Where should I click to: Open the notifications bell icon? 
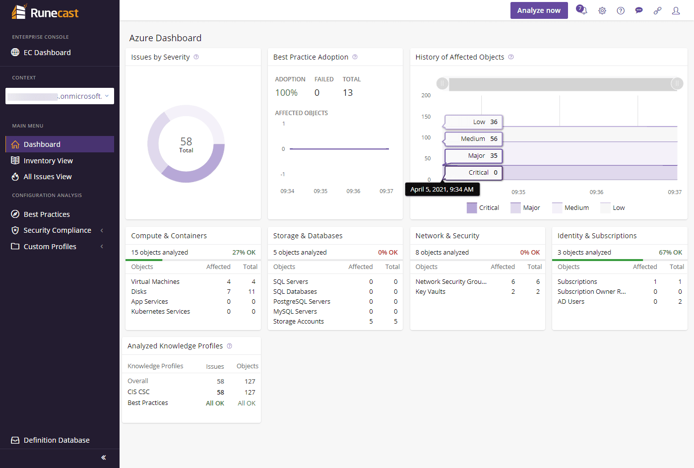[581, 10]
